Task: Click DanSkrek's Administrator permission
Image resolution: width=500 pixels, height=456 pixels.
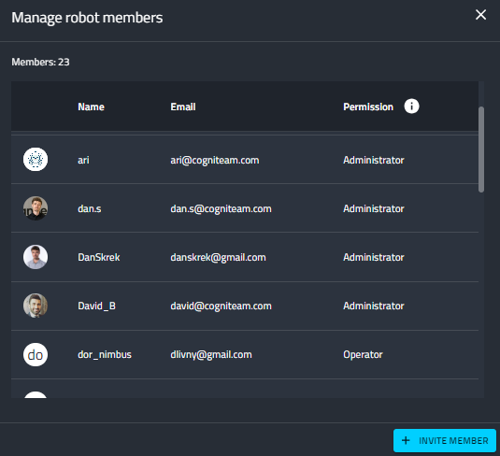Action: [x=374, y=257]
